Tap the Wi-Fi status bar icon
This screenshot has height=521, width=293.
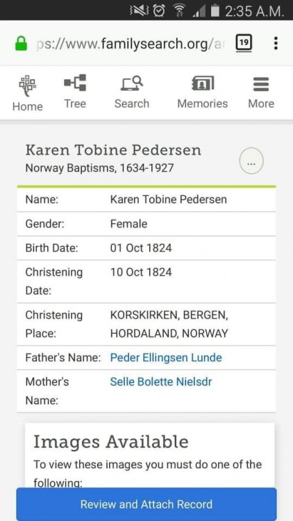tap(179, 11)
